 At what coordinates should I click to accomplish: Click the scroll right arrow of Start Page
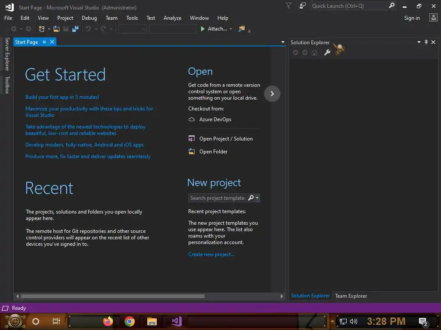pyautogui.click(x=282, y=296)
